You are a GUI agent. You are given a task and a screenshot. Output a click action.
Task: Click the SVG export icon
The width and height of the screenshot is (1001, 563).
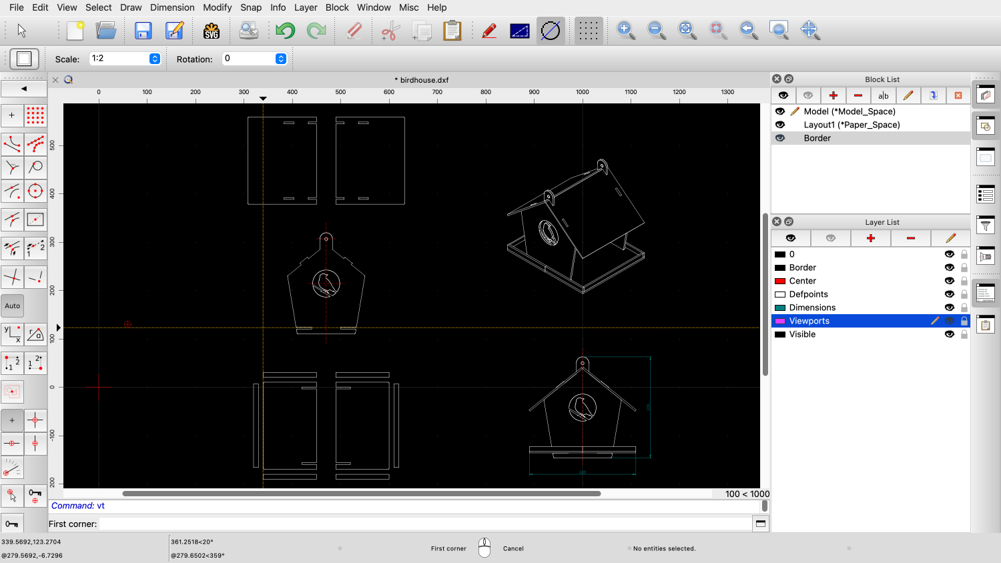212,31
